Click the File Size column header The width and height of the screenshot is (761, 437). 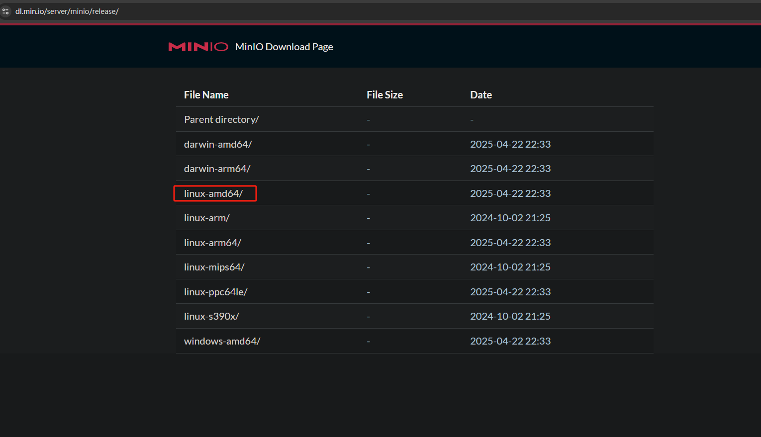(x=385, y=95)
